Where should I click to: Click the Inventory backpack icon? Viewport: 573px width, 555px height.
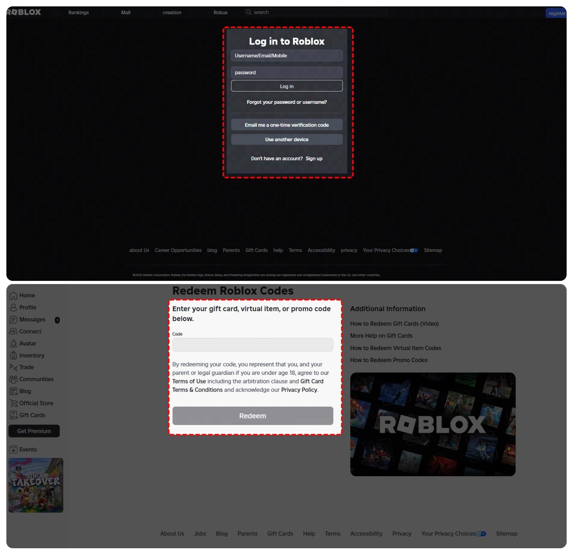(x=14, y=355)
